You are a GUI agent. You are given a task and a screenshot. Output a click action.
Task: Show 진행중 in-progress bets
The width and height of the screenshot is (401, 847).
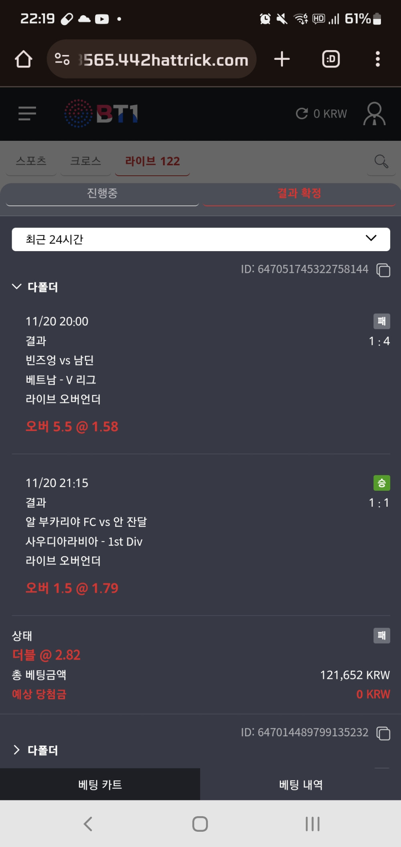pos(102,194)
